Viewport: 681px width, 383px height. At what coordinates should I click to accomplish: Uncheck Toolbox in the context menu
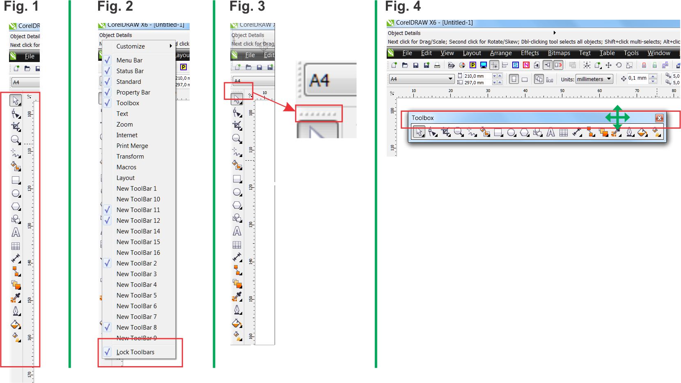pos(139,103)
